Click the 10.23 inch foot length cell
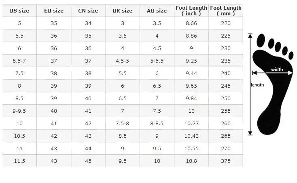 pos(191,124)
